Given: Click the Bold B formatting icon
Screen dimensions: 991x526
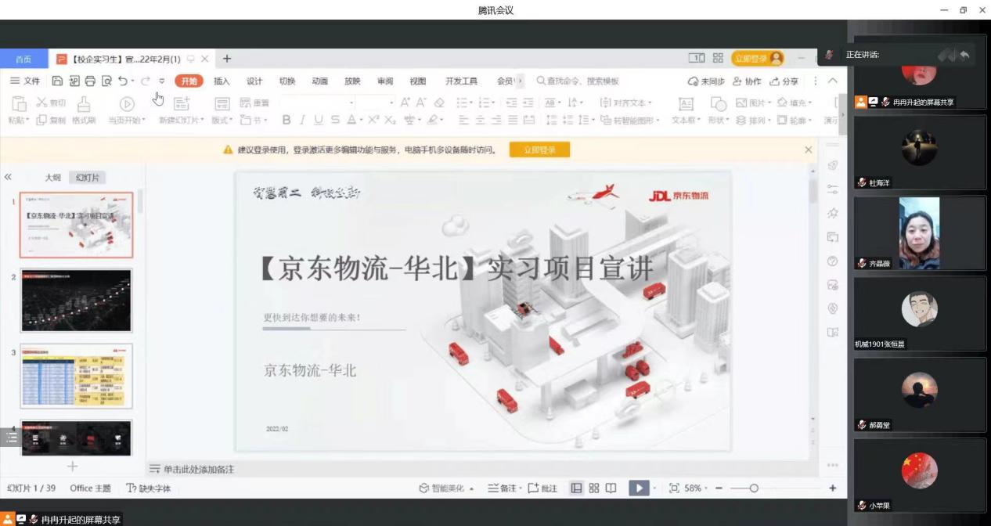Looking at the screenshot, I should coord(286,120).
